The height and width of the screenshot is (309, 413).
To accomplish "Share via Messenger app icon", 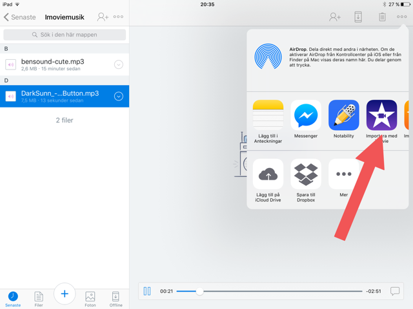I will coord(306,116).
